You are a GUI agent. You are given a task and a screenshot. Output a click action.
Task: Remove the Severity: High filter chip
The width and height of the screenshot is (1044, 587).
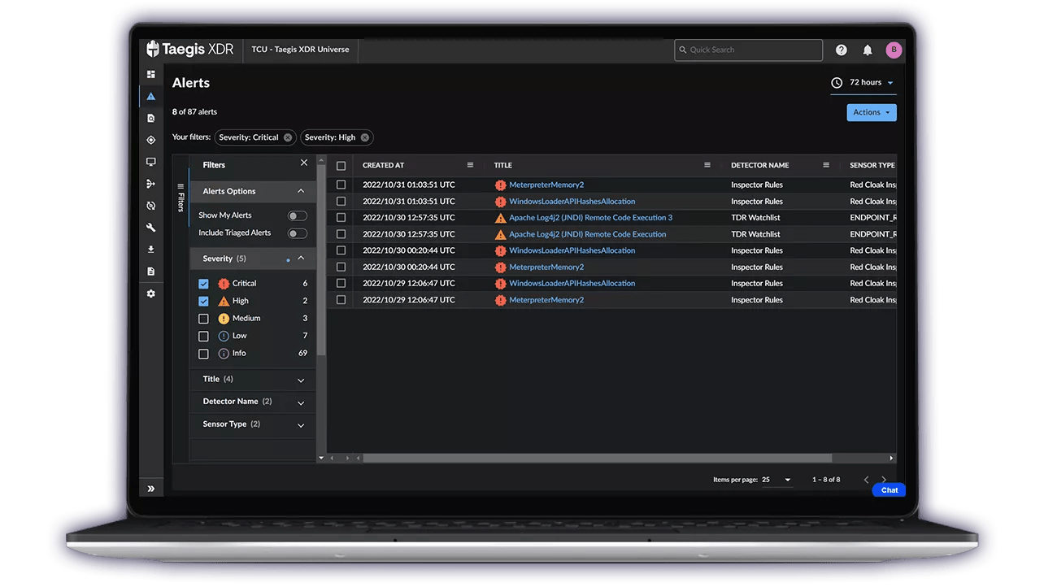[x=365, y=137]
